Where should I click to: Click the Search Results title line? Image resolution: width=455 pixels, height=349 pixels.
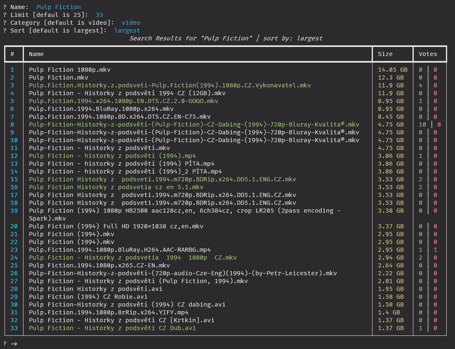pyautogui.click(x=226, y=38)
